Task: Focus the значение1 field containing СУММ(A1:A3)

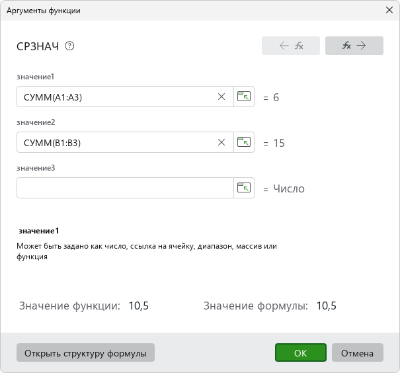Action: pyautogui.click(x=116, y=97)
